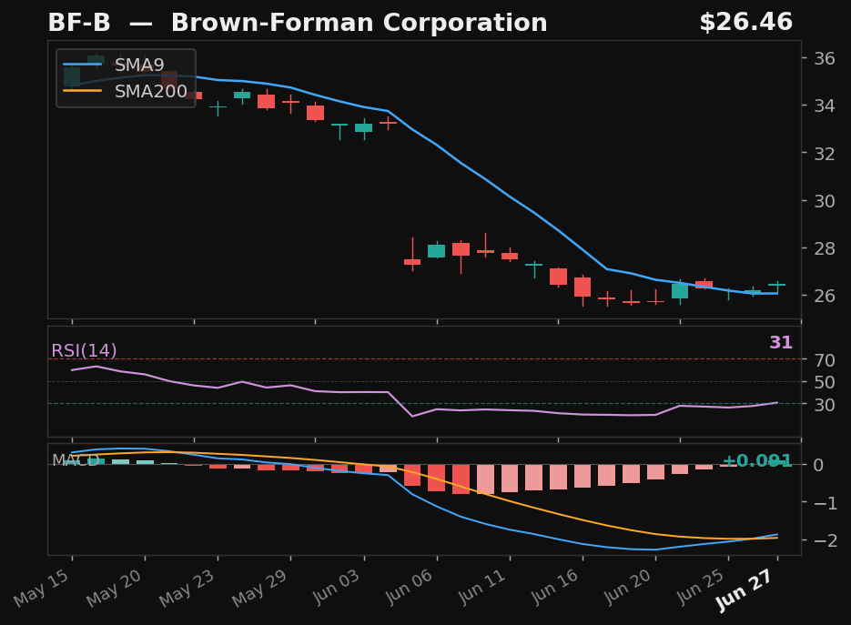
Task: Click the green candle at Jun 06
Action: 437,251
